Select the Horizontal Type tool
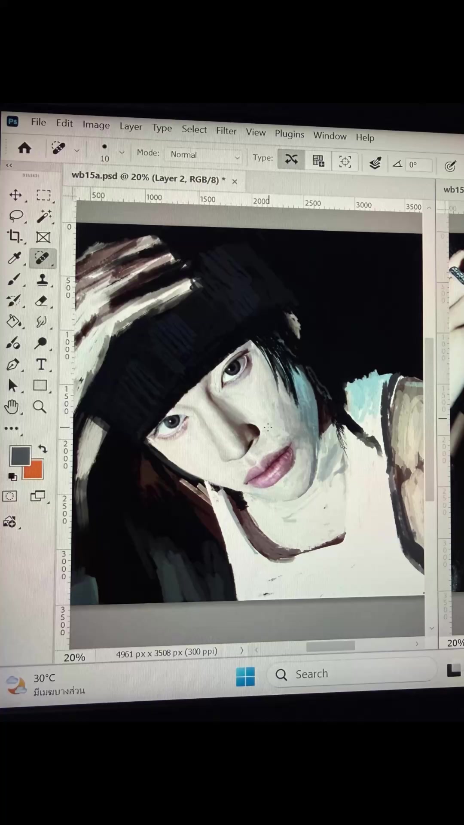 point(41,364)
